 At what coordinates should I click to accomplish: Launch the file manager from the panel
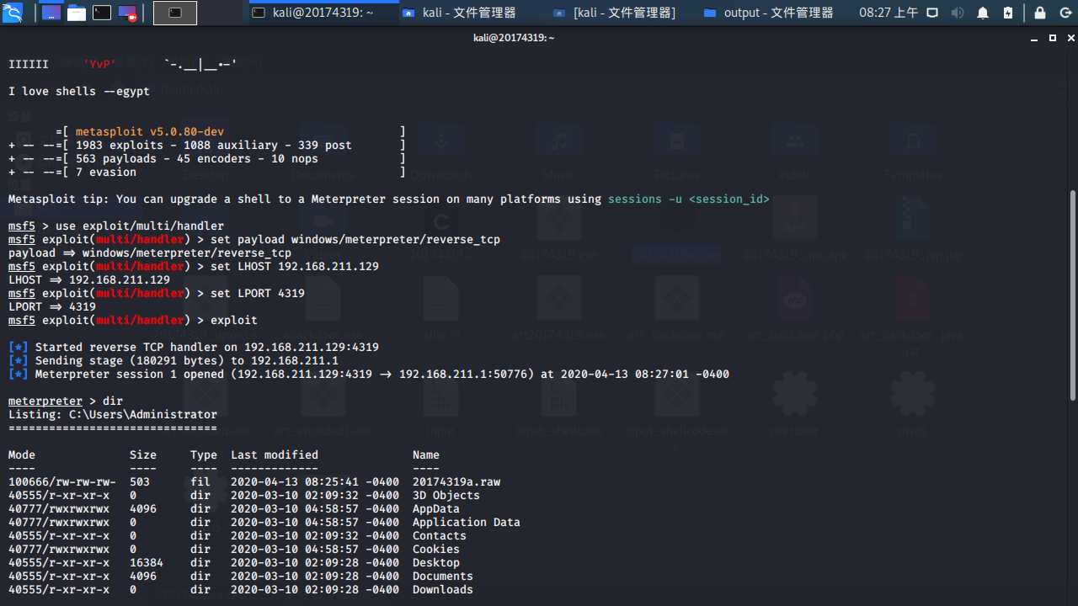point(77,13)
